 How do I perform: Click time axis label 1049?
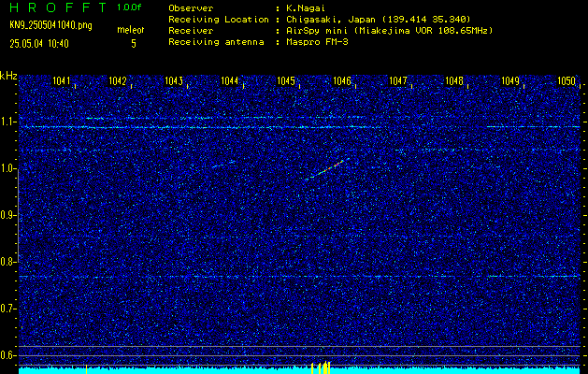[x=510, y=81]
